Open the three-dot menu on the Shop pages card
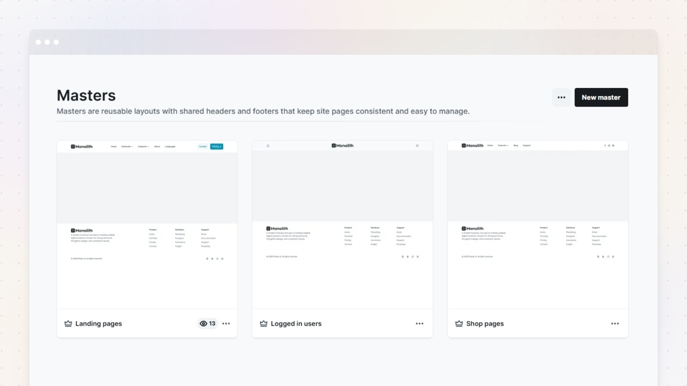Screen dimensions: 687x386 pos(615,323)
